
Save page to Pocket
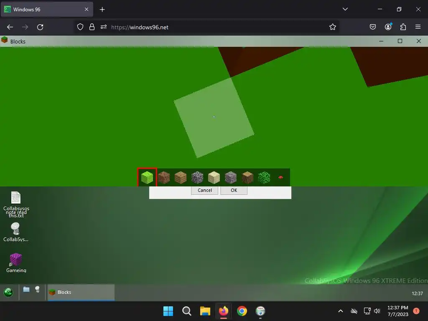372,27
